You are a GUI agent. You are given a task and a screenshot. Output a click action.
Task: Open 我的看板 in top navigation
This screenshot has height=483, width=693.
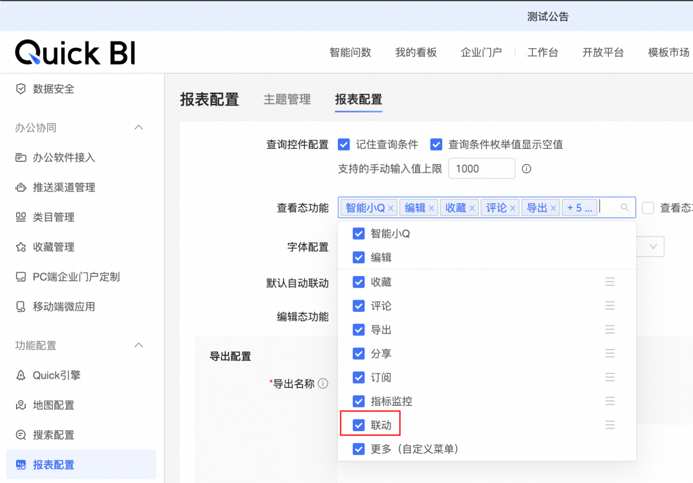(416, 52)
